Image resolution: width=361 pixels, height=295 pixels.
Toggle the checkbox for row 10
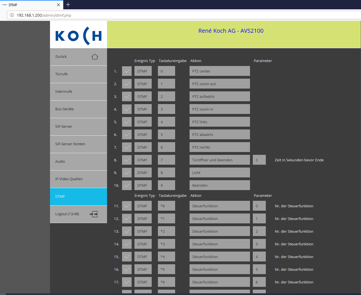click(127, 185)
